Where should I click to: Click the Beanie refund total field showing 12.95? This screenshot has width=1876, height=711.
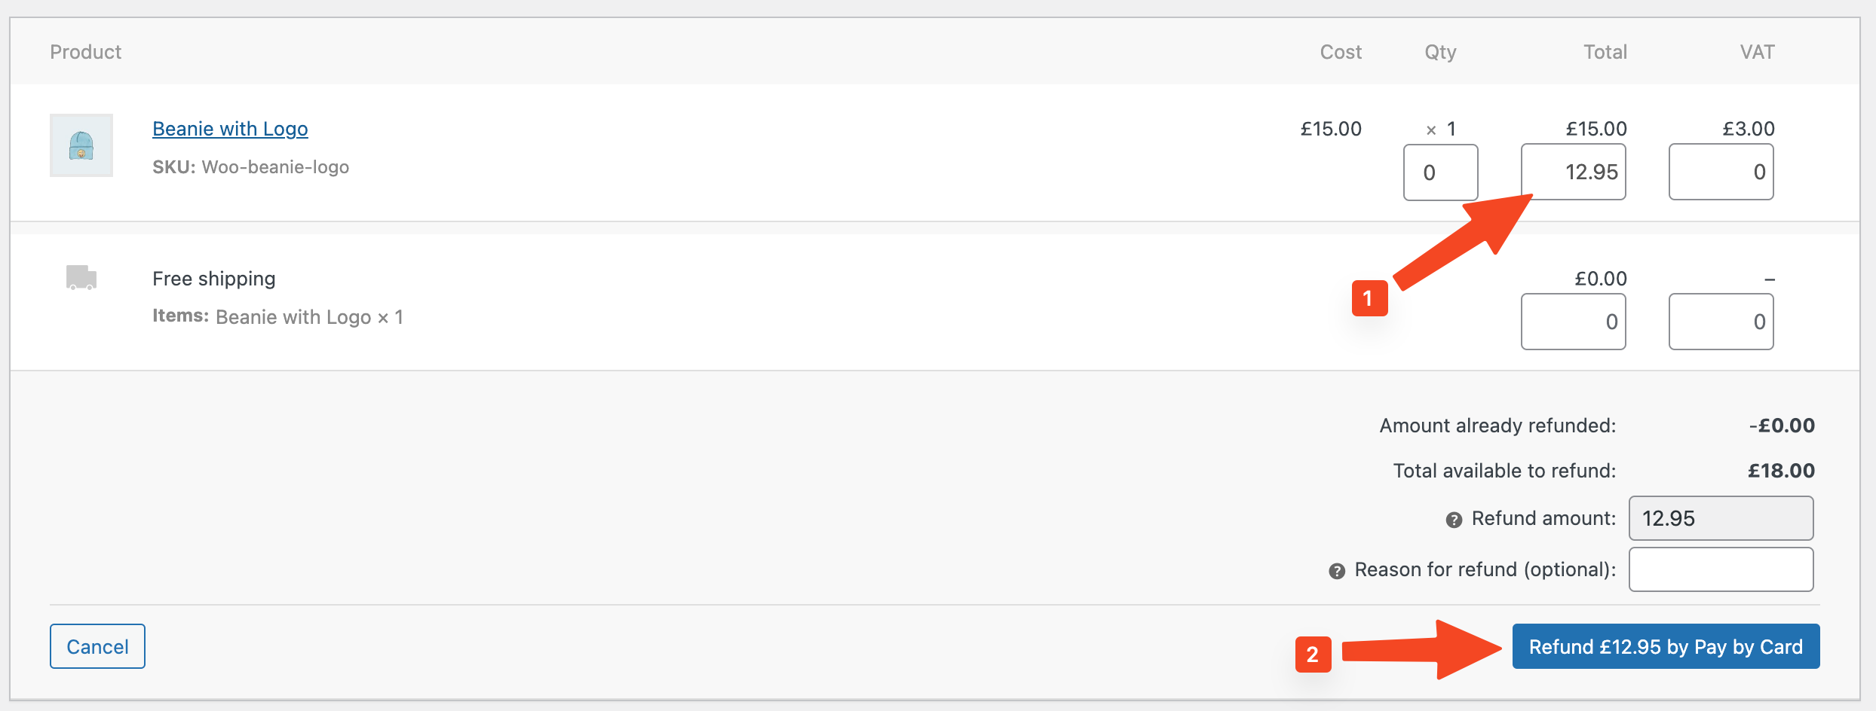pyautogui.click(x=1573, y=172)
